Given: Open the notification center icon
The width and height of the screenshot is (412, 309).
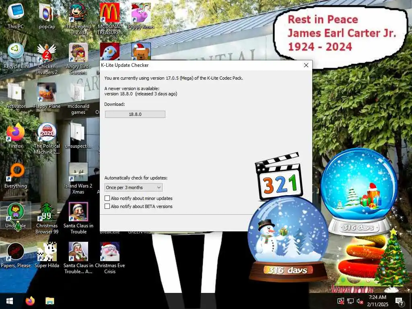Looking at the screenshot, I should (399, 301).
